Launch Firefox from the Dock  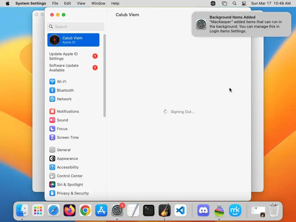tap(69, 210)
